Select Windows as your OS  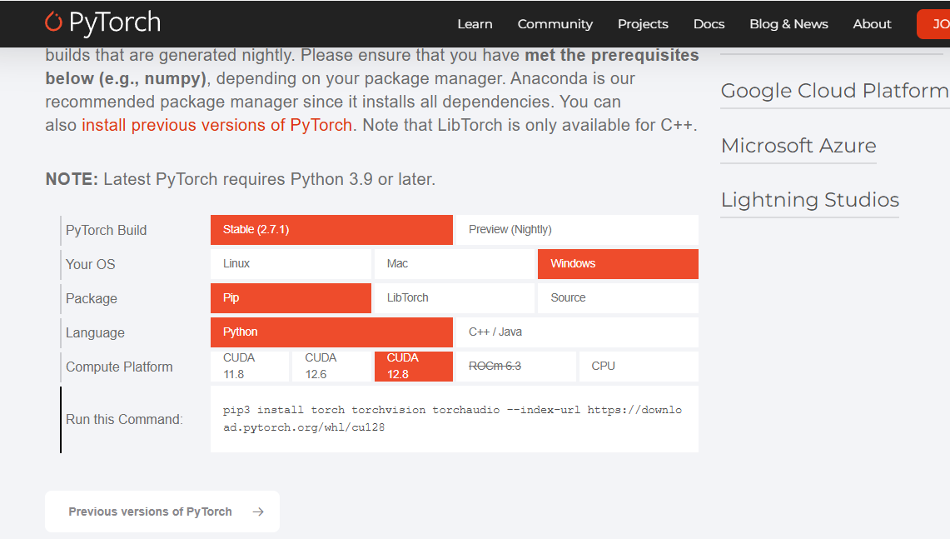click(617, 264)
